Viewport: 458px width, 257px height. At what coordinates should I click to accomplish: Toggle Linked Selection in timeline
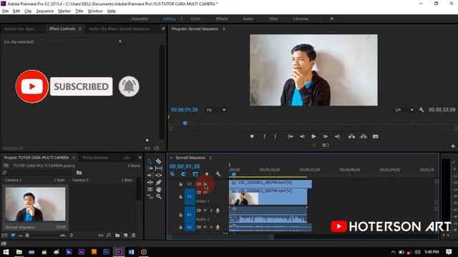pyautogui.click(x=195, y=174)
